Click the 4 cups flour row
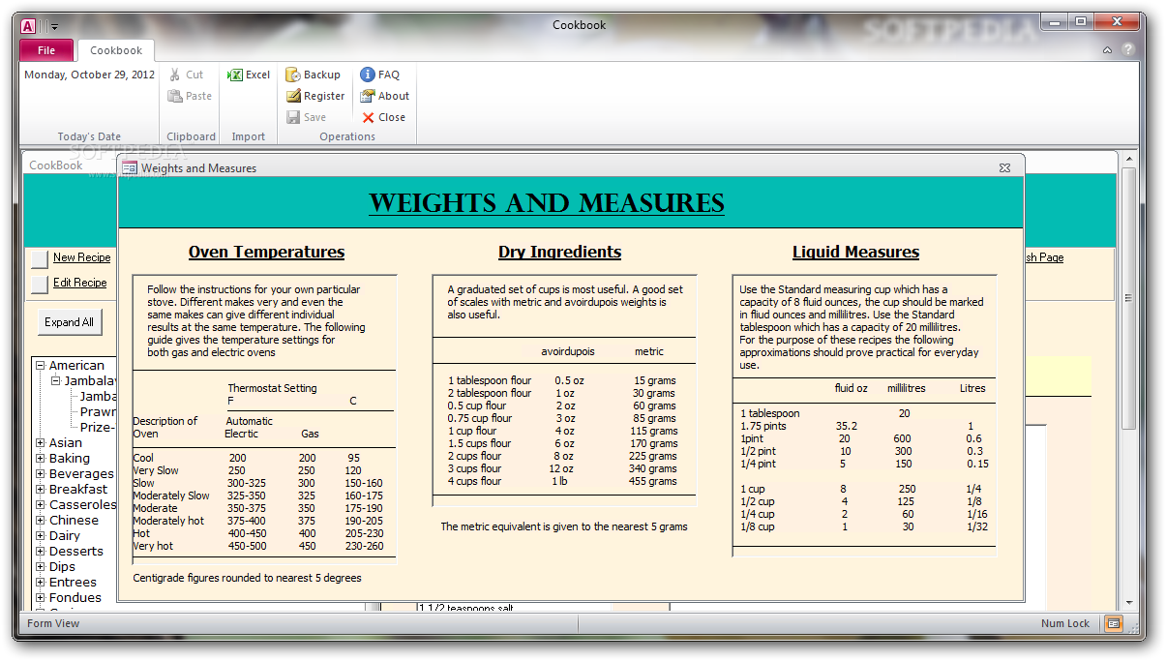1166x661 pixels. [x=561, y=481]
